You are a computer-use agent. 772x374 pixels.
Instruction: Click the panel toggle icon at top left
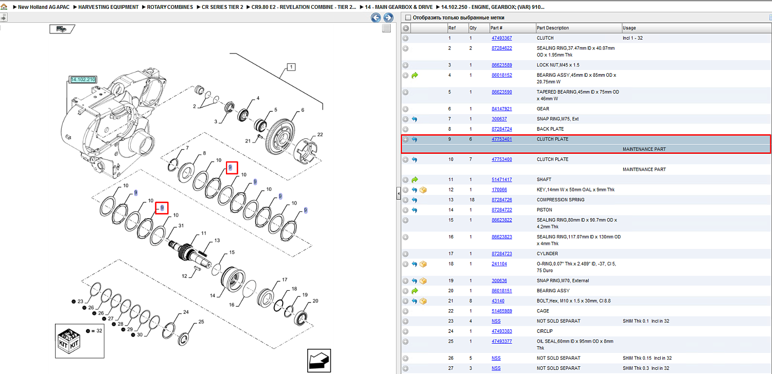point(4,17)
